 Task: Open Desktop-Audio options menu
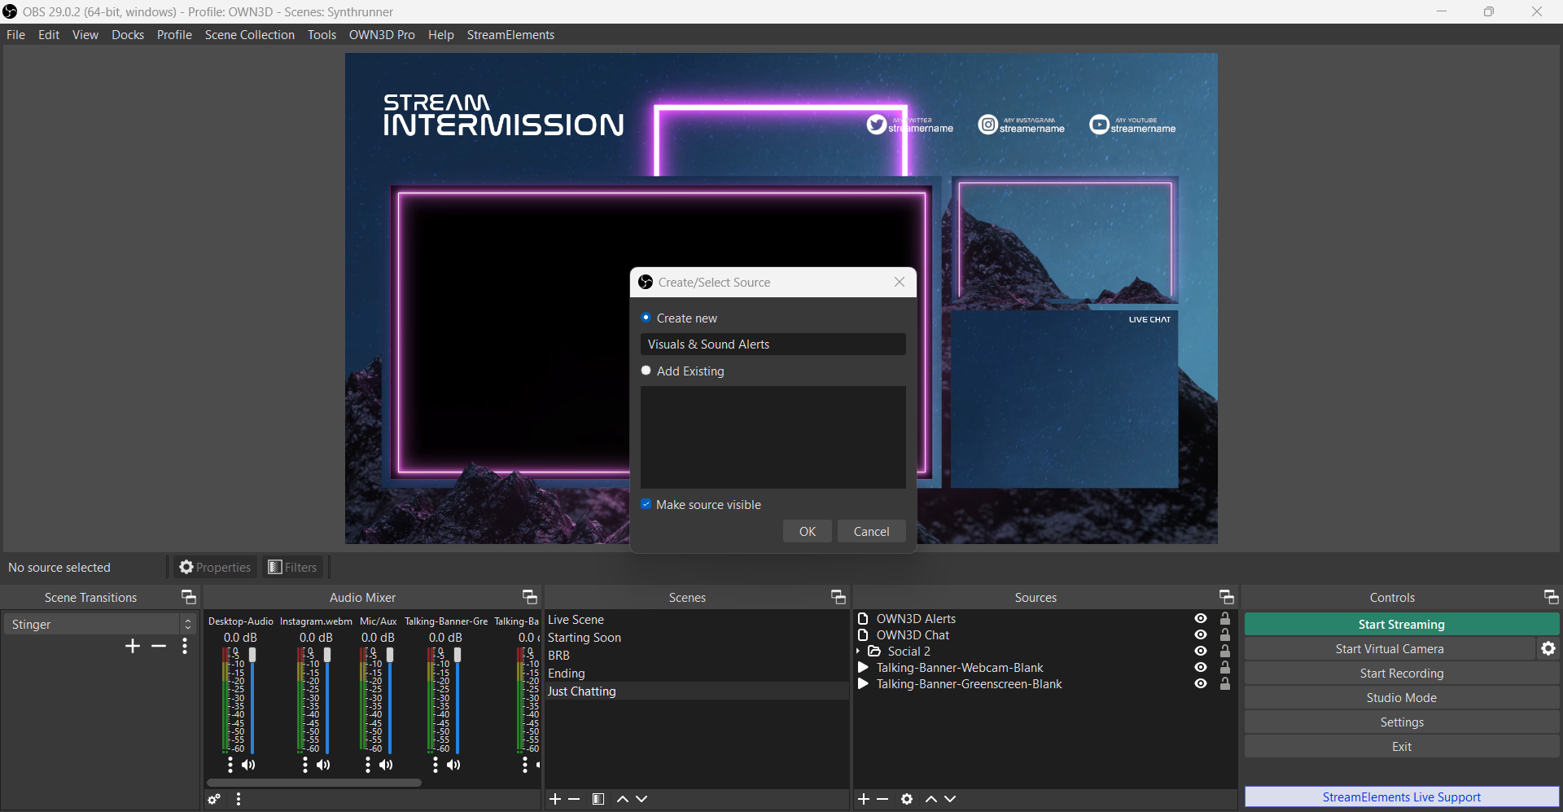(230, 765)
